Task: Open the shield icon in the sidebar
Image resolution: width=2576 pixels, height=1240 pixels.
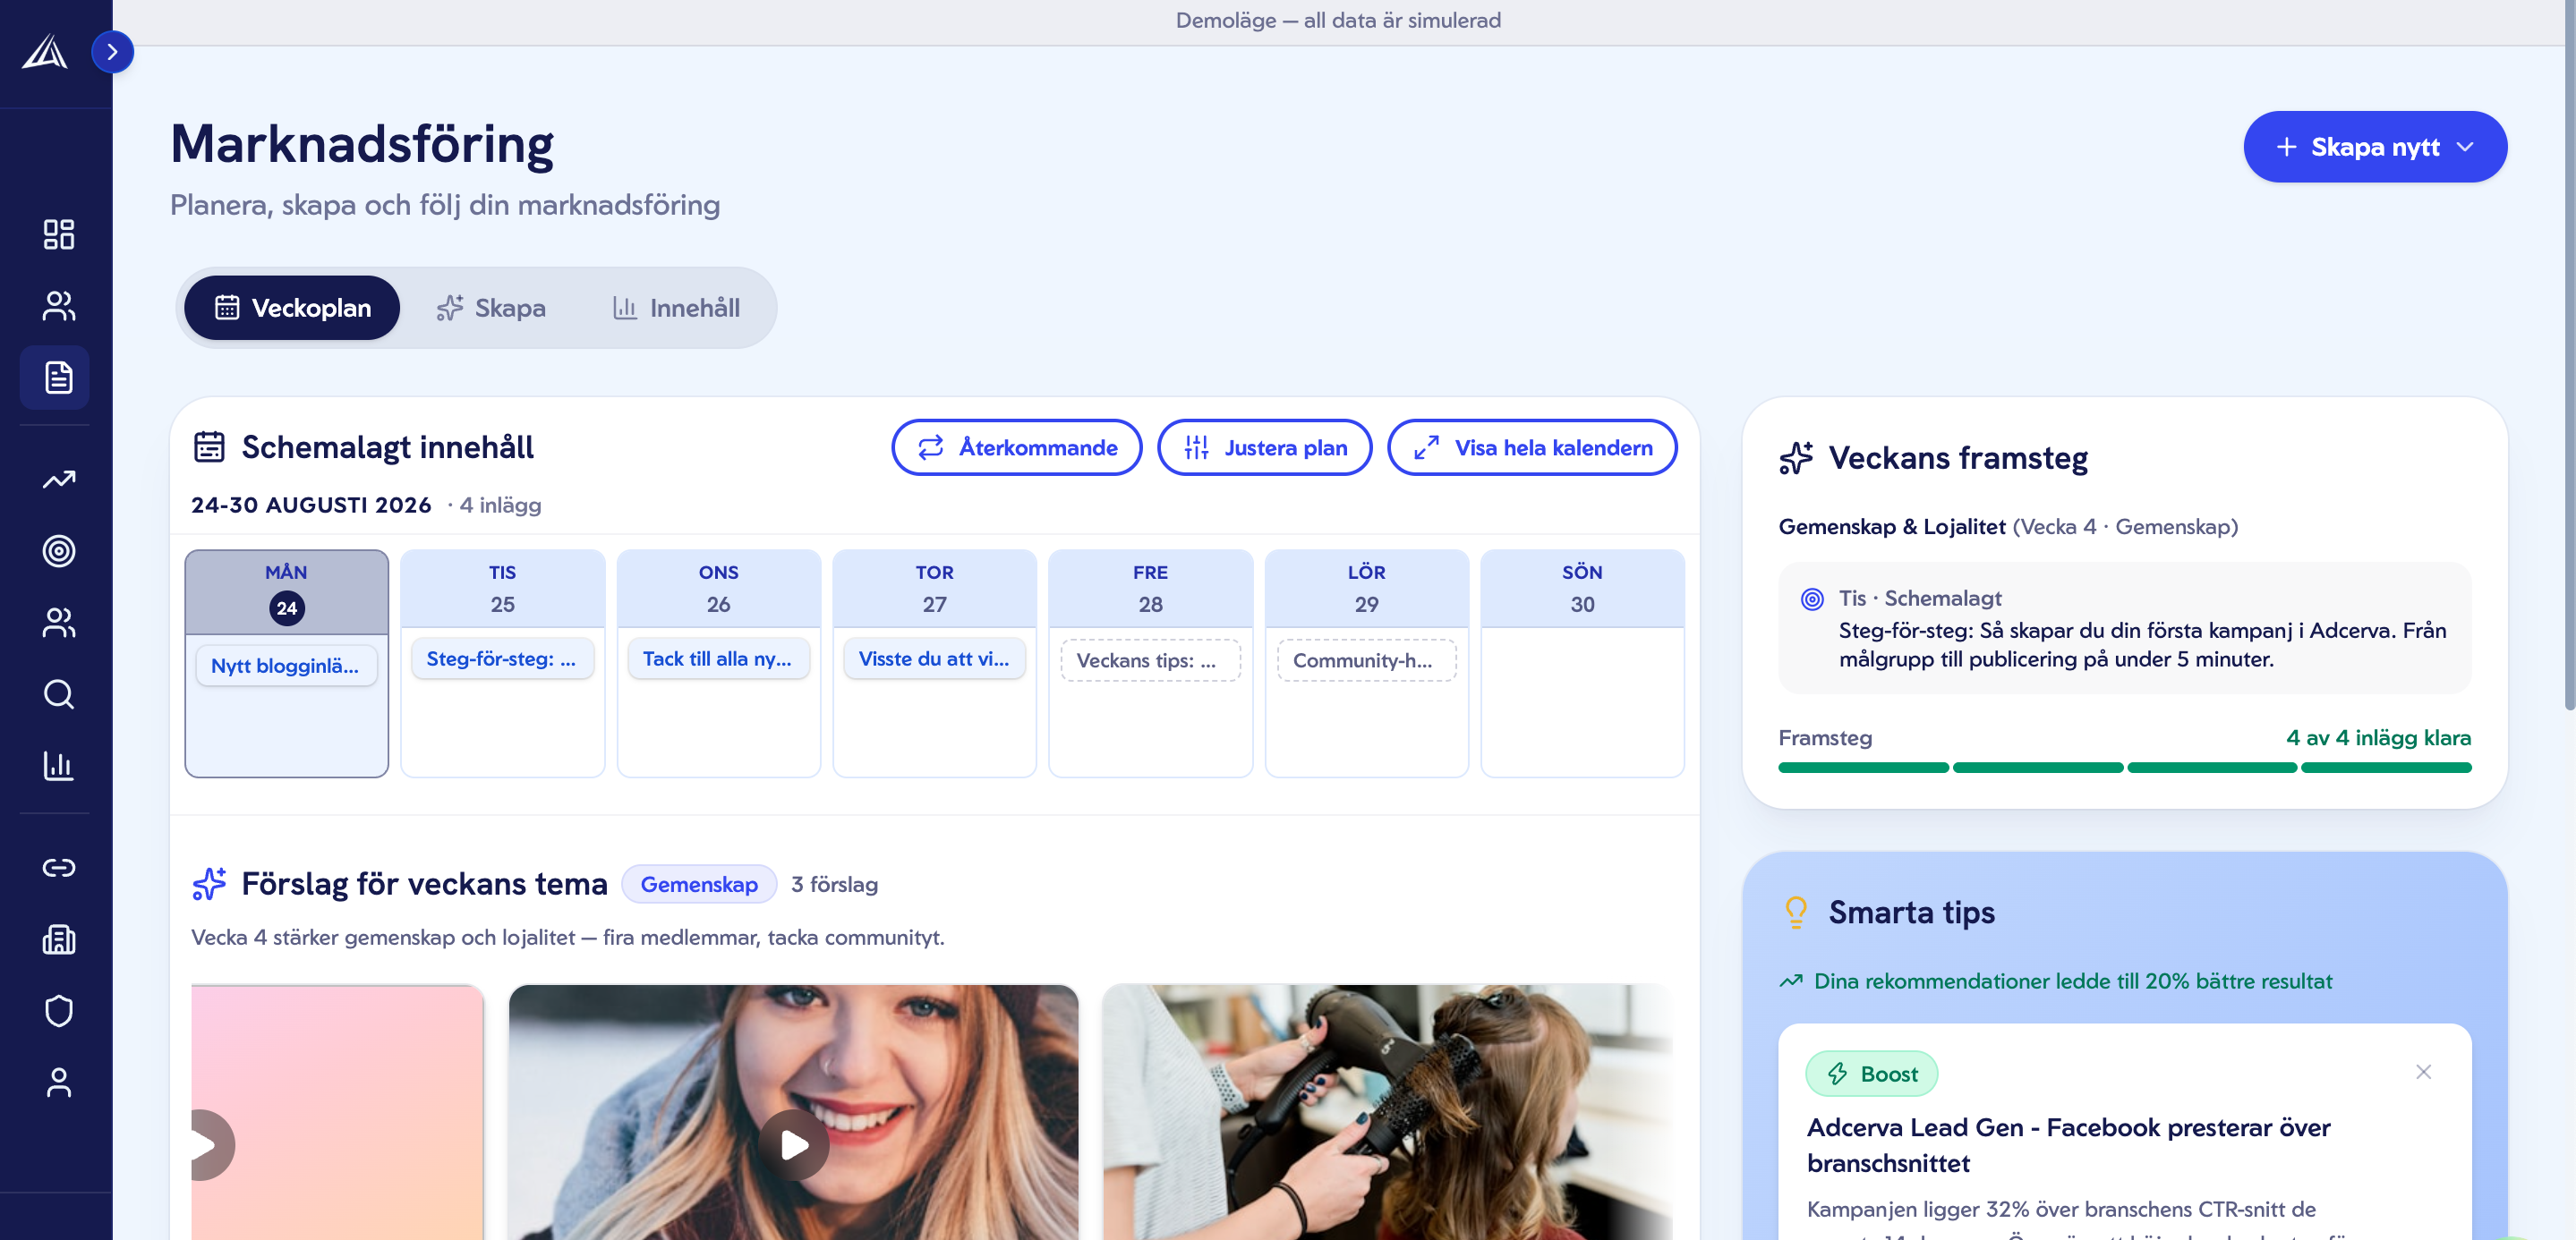Action: (59, 1011)
